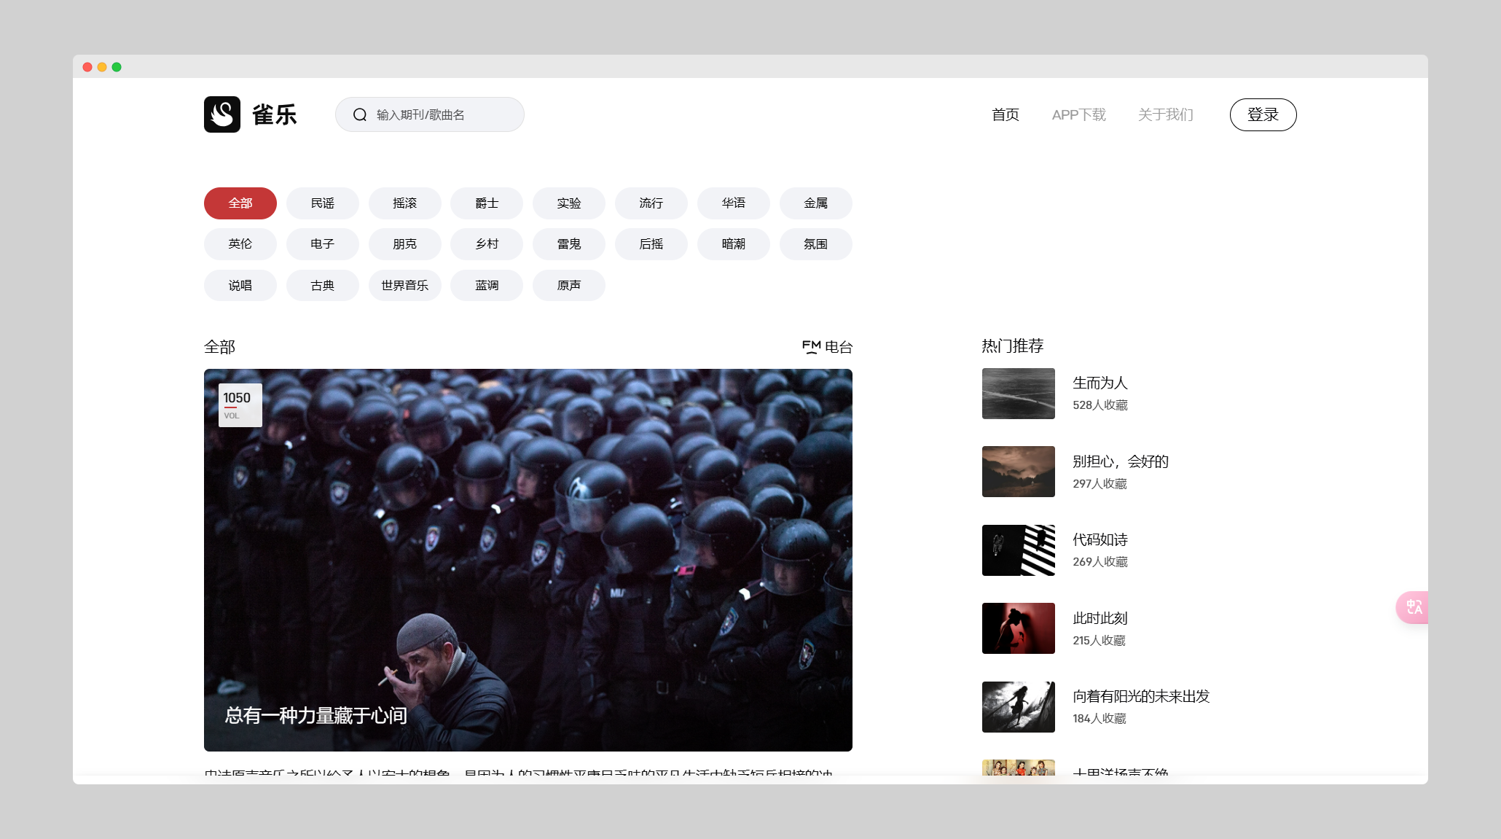Image resolution: width=1501 pixels, height=839 pixels.
Task: Select the 雷鬼 genre tag
Action: tap(569, 244)
